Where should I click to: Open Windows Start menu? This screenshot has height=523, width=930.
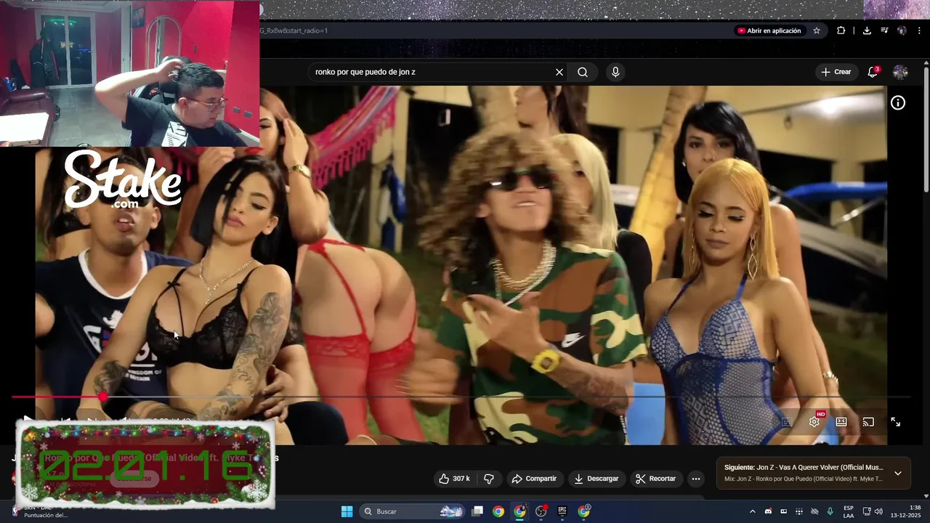(347, 511)
